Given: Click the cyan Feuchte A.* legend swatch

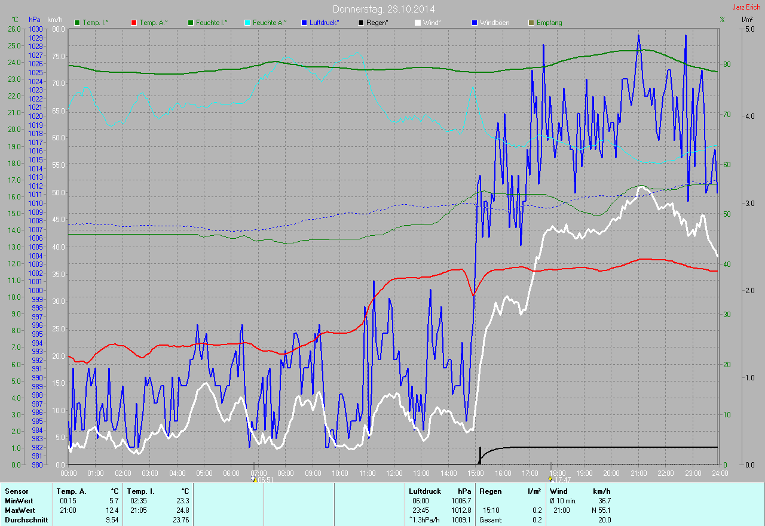Looking at the screenshot, I should [247, 23].
